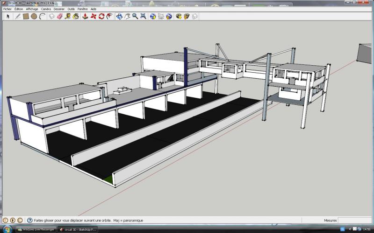
Task: Click the Mesures input box
Action: 355,220
